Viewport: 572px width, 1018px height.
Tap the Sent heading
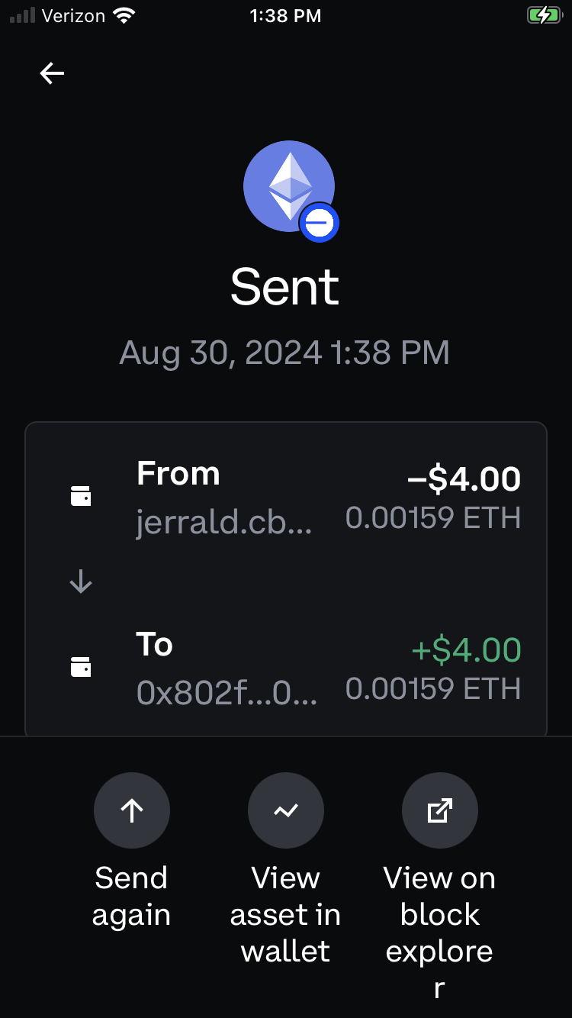point(285,287)
